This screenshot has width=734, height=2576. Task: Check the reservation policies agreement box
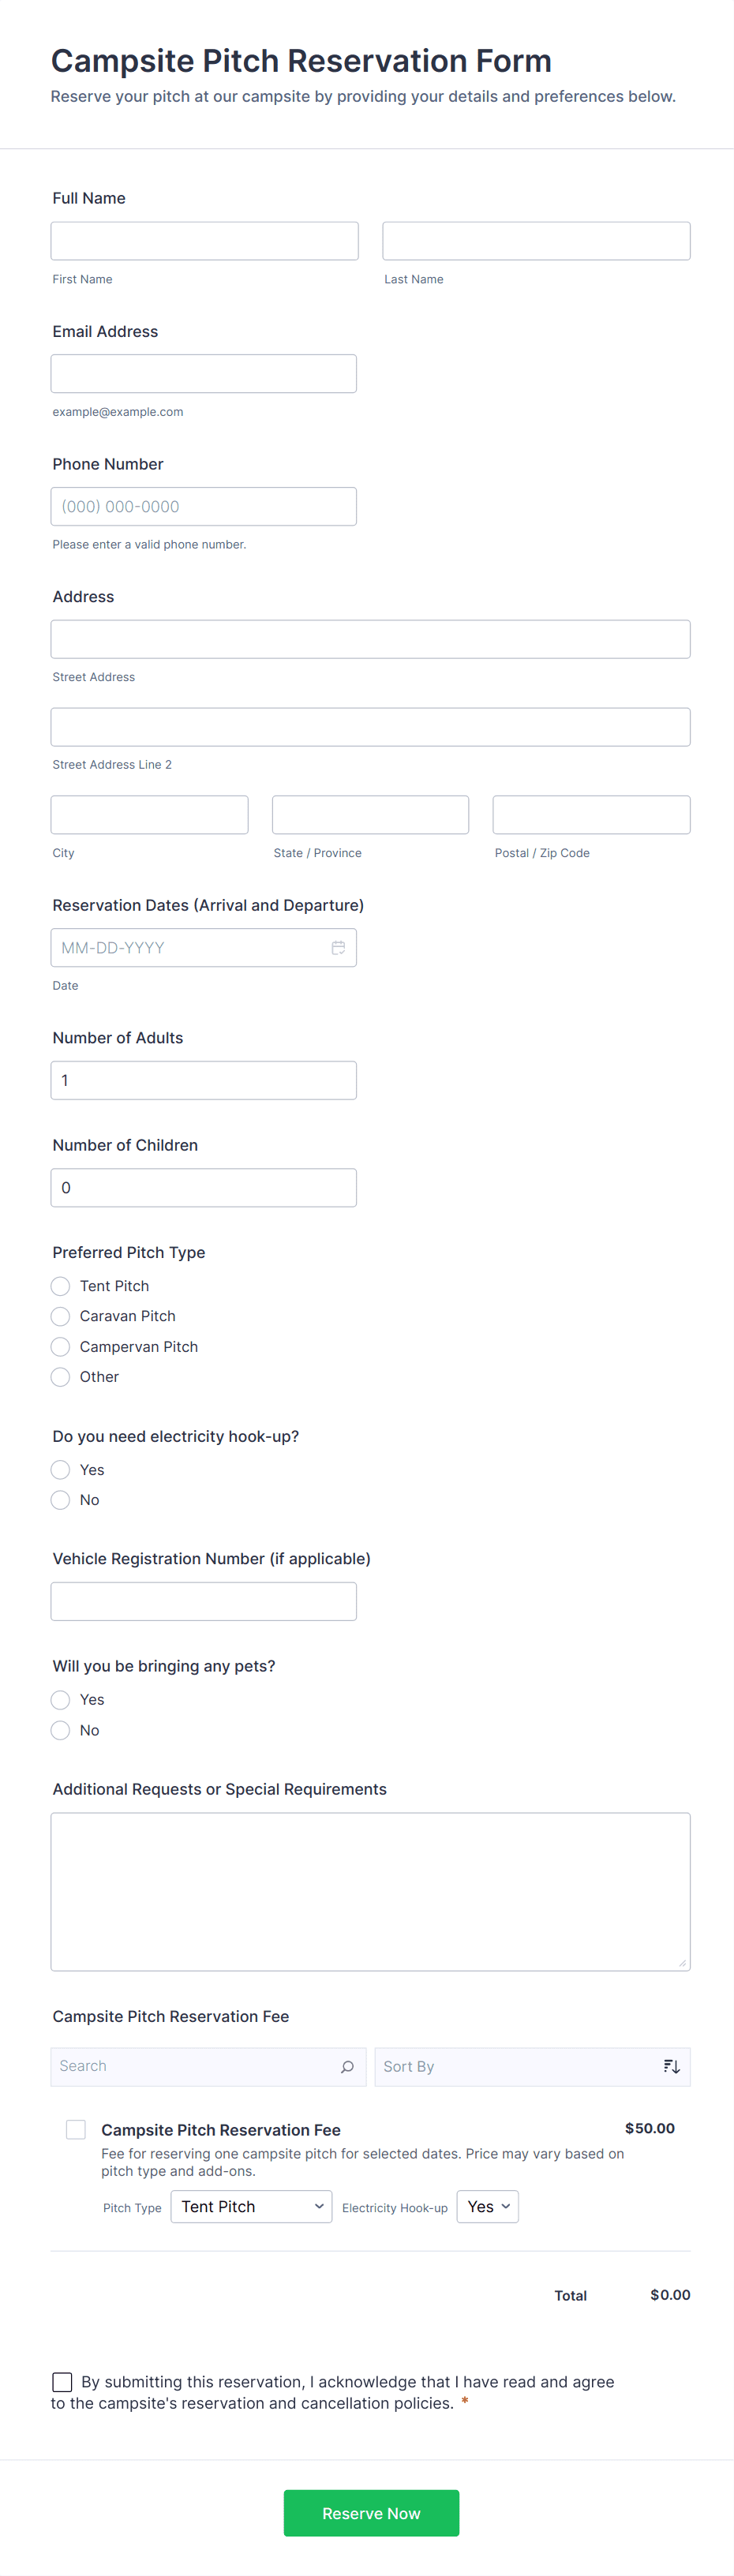(62, 2381)
